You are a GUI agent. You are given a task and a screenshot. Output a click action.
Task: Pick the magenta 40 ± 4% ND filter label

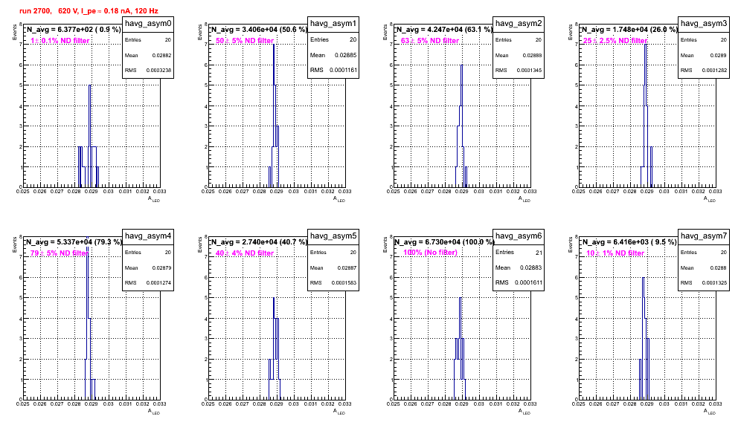coord(245,253)
